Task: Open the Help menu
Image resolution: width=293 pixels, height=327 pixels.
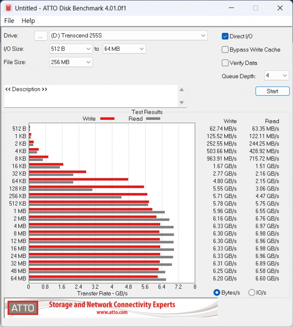Action: [28, 21]
